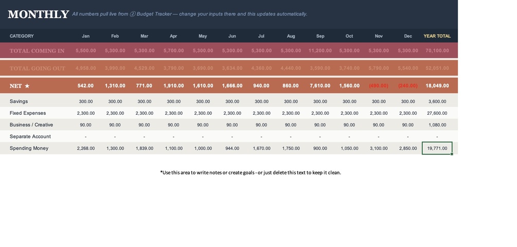Select the Dec column header

[408, 36]
